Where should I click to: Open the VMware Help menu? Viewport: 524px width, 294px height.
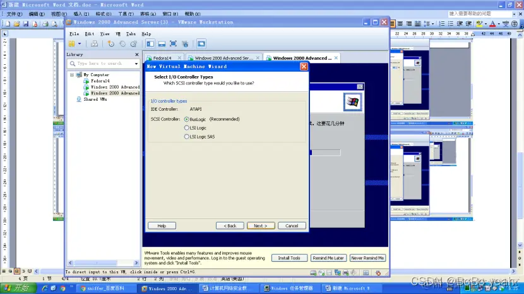click(146, 33)
